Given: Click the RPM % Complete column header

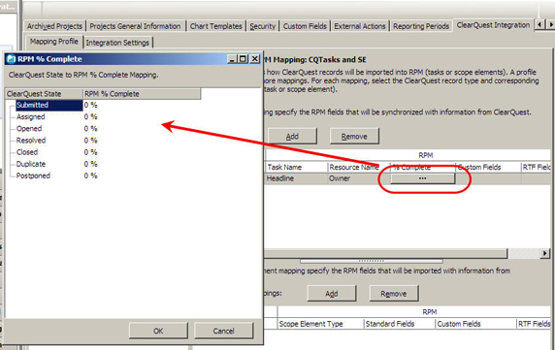Looking at the screenshot, I should click(142, 94).
